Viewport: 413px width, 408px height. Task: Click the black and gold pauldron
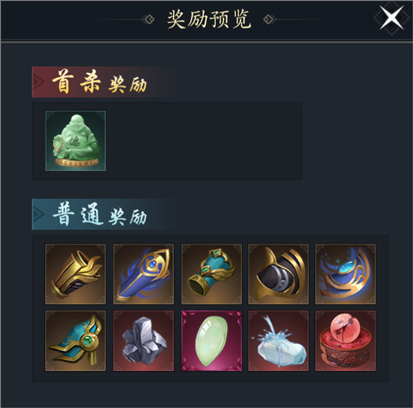(x=278, y=274)
